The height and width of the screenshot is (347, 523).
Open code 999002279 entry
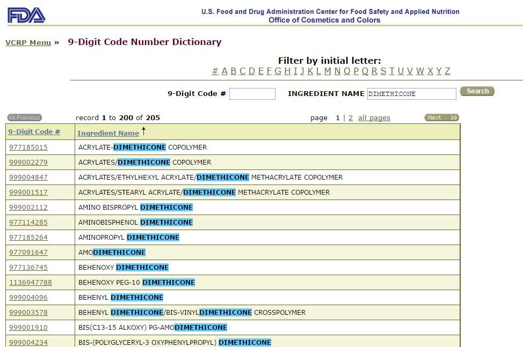coord(28,162)
